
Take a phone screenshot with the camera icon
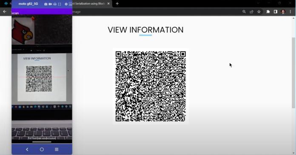[46, 4]
